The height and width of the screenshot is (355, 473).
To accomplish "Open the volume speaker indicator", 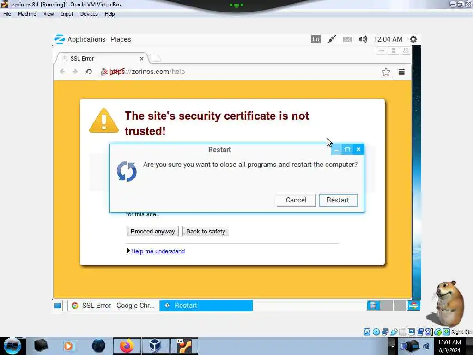I will tap(363, 39).
